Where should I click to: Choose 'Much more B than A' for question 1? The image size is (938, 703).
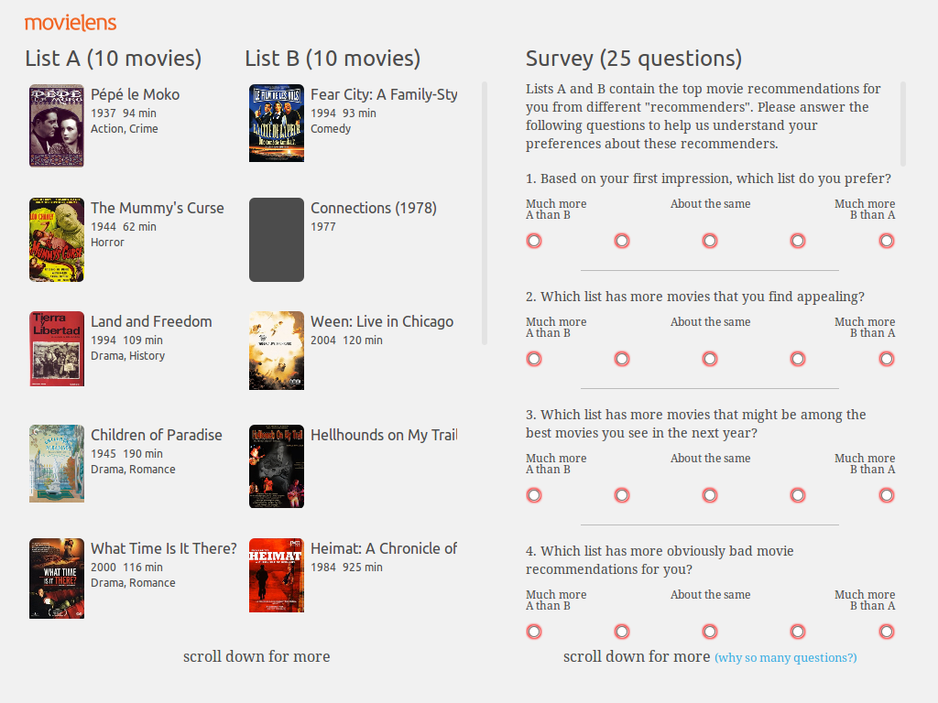coord(886,241)
